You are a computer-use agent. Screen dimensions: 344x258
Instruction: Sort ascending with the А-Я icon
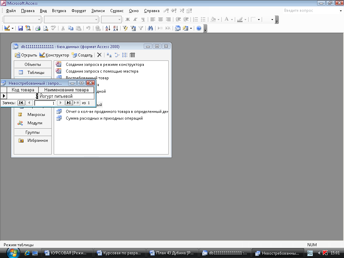pos(108,28)
